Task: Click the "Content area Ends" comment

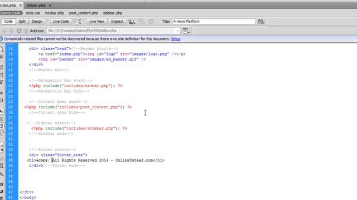Action: click(x=57, y=112)
